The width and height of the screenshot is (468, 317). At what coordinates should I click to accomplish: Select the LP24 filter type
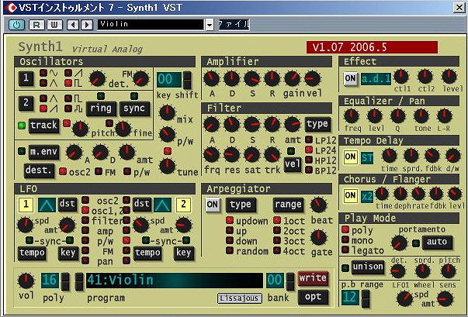tap(309, 150)
